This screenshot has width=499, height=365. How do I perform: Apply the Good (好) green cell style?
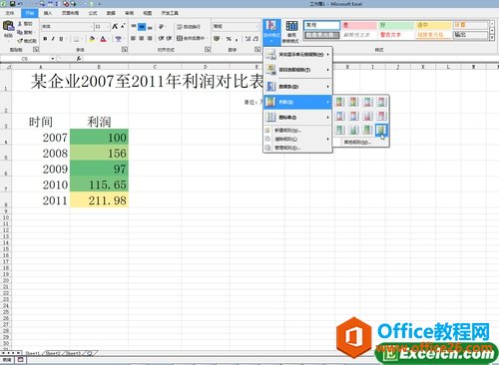[x=396, y=25]
